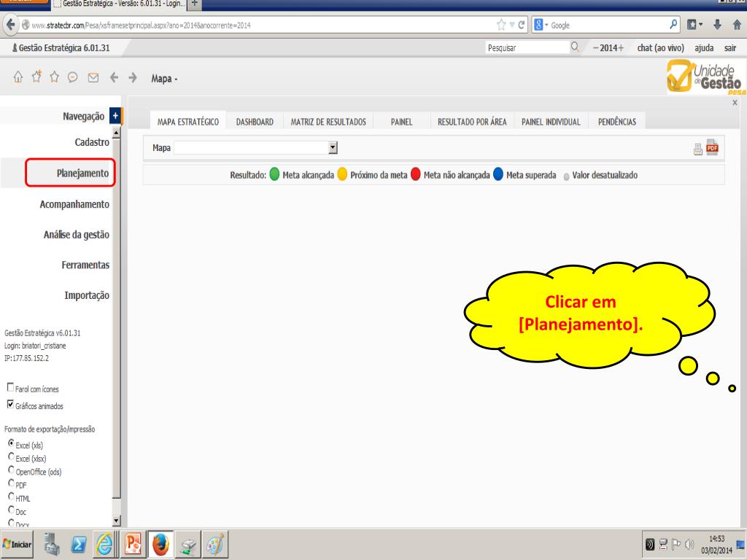
Task: Enable Farol com ícones checkbox
Action: 10,387
